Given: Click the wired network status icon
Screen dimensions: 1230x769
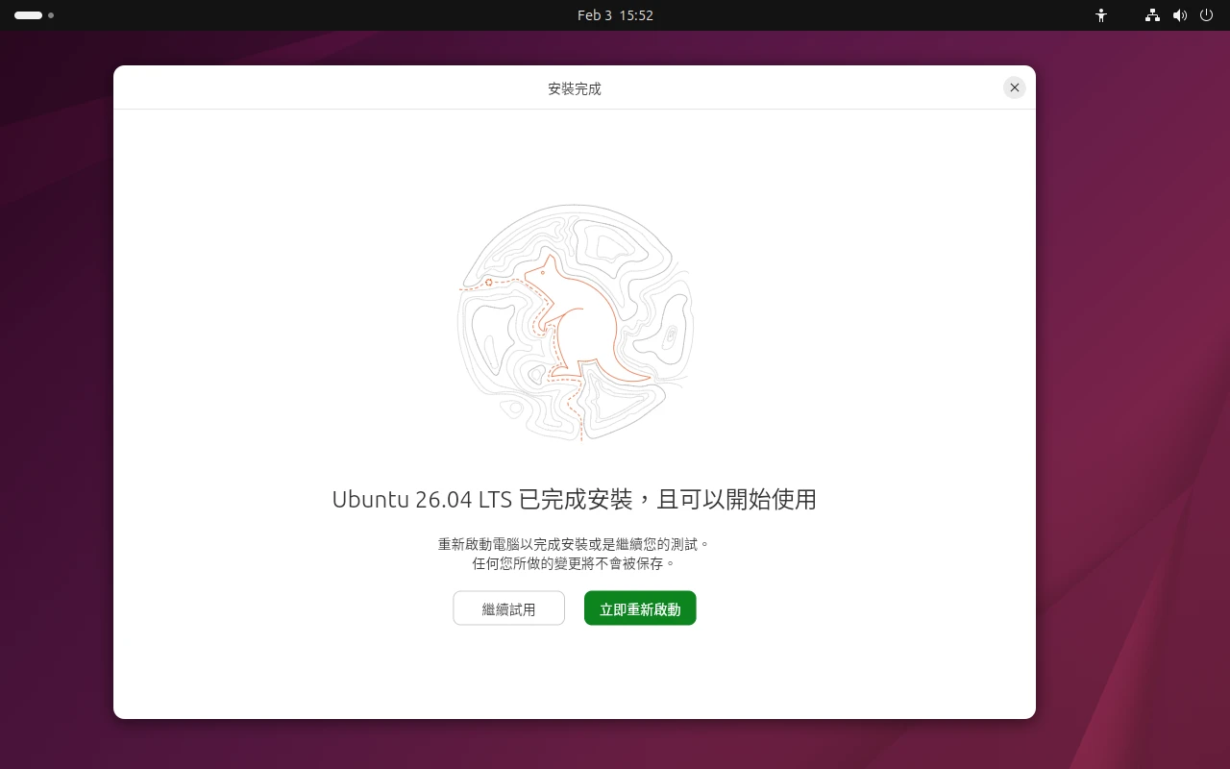Looking at the screenshot, I should [x=1152, y=15].
